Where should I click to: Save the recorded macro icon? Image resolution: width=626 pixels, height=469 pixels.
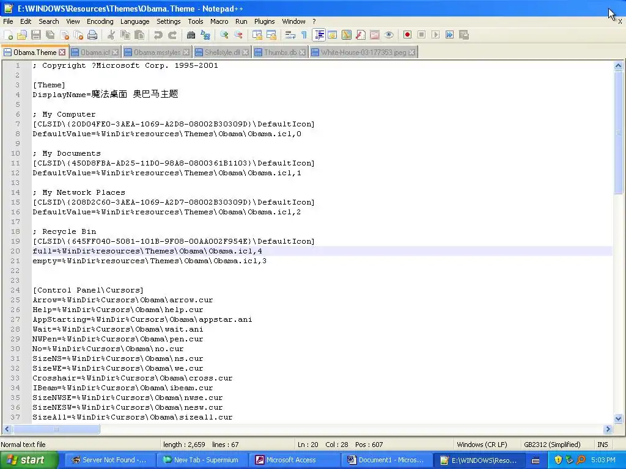(x=463, y=35)
